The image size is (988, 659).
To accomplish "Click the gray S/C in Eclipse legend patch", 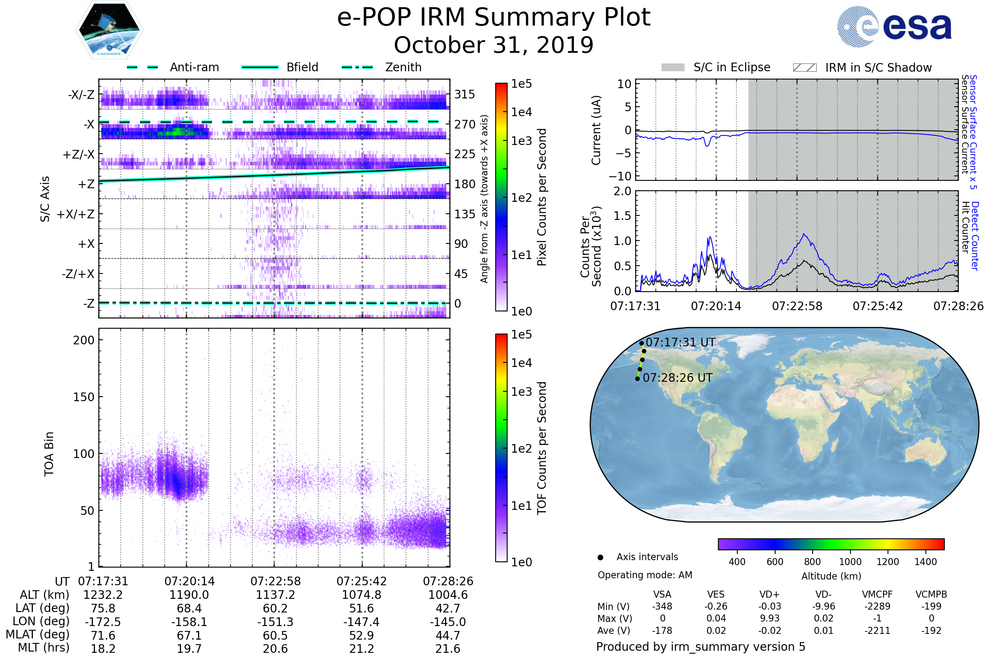I will [x=673, y=68].
